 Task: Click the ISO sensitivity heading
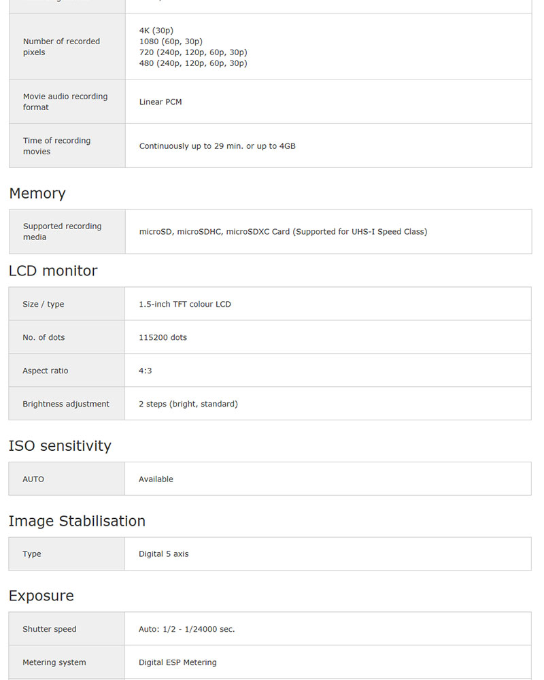[x=60, y=445]
